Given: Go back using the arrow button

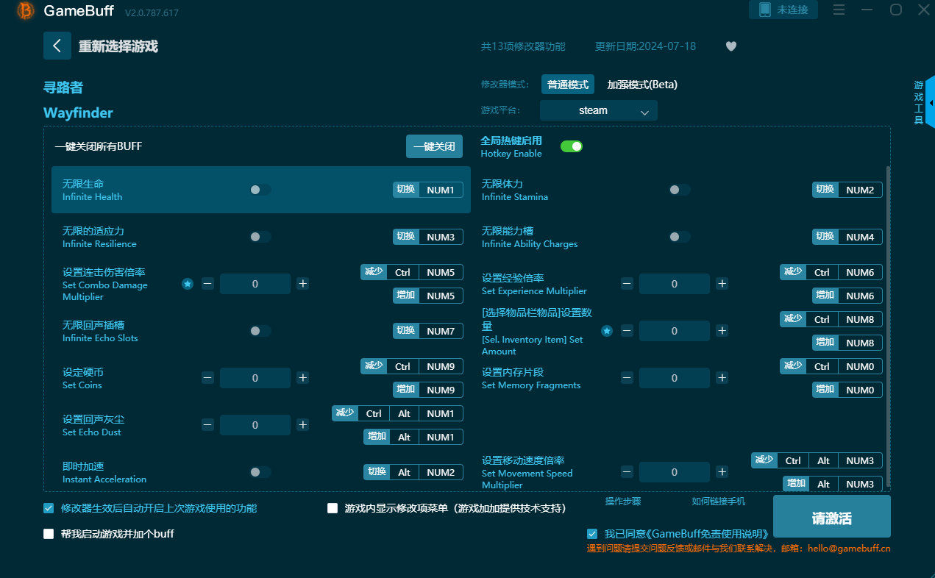Looking at the screenshot, I should [x=57, y=46].
